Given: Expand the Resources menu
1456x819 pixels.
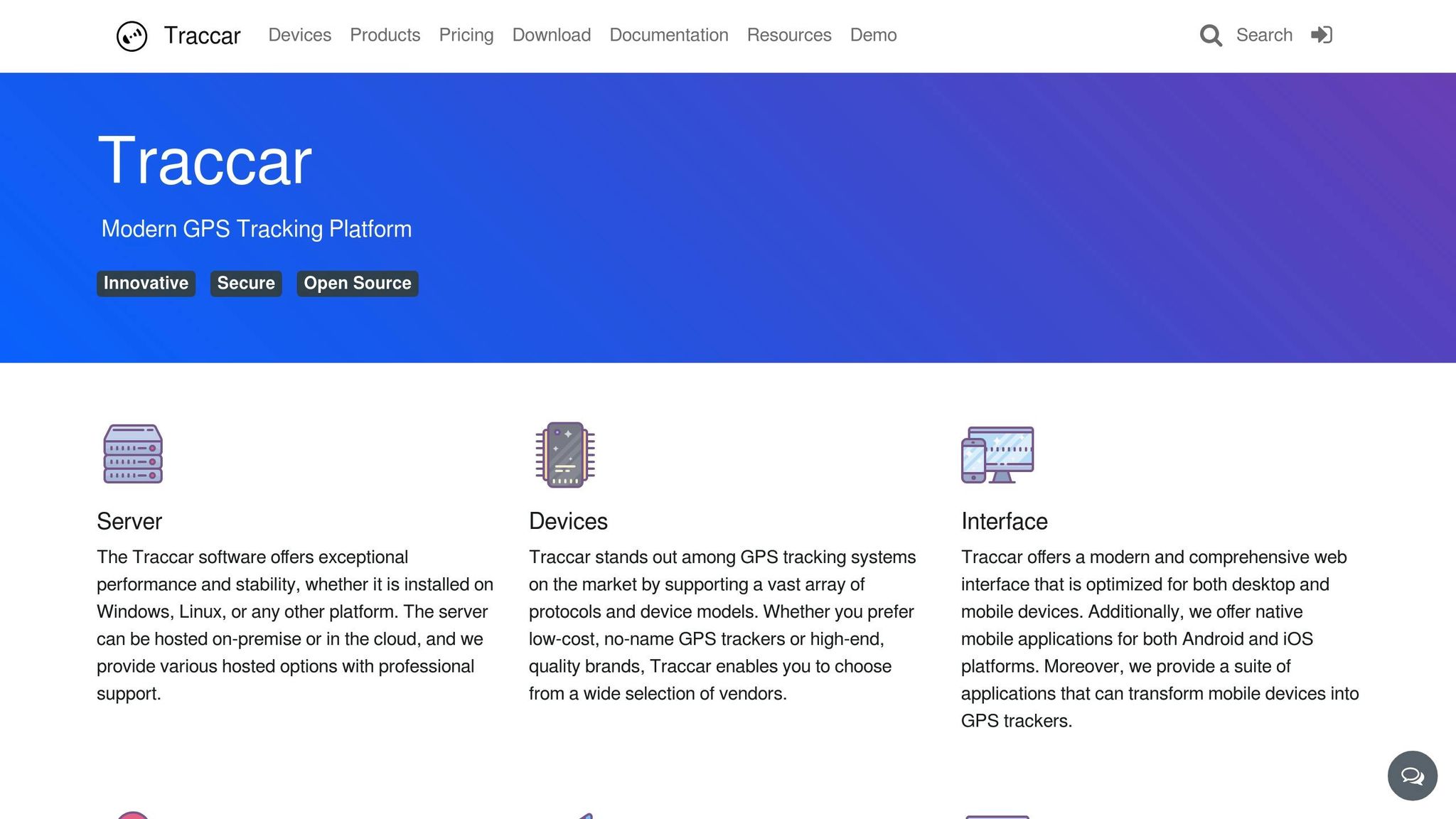Looking at the screenshot, I should 788,35.
